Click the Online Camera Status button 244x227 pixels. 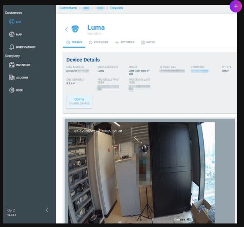pos(79,101)
